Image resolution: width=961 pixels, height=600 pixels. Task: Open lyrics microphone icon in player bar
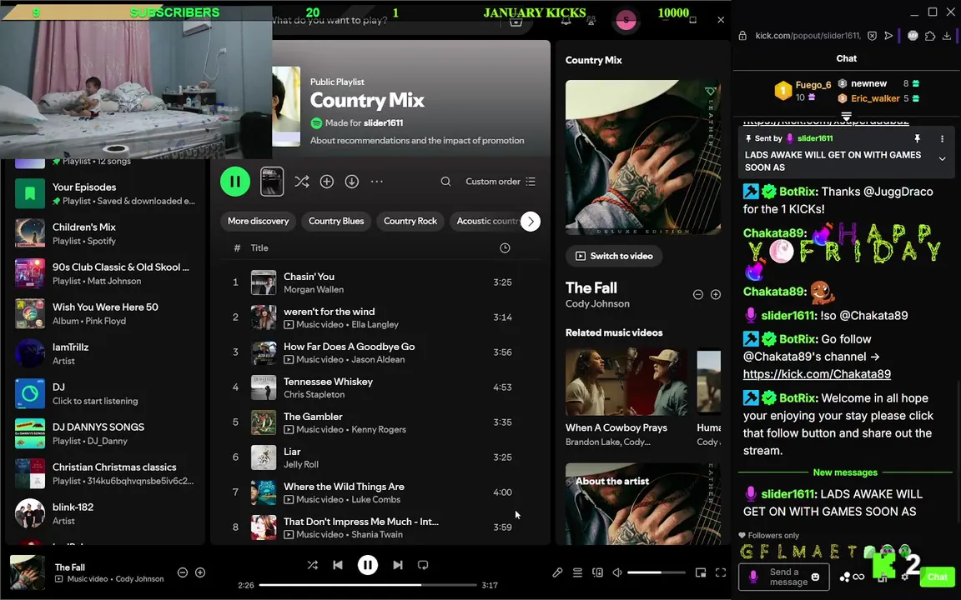[x=557, y=572]
